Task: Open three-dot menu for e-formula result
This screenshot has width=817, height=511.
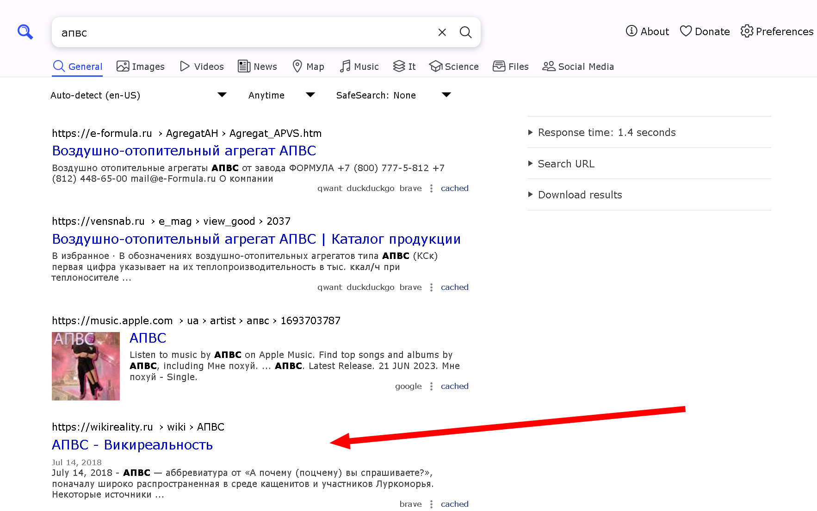Action: tap(431, 189)
